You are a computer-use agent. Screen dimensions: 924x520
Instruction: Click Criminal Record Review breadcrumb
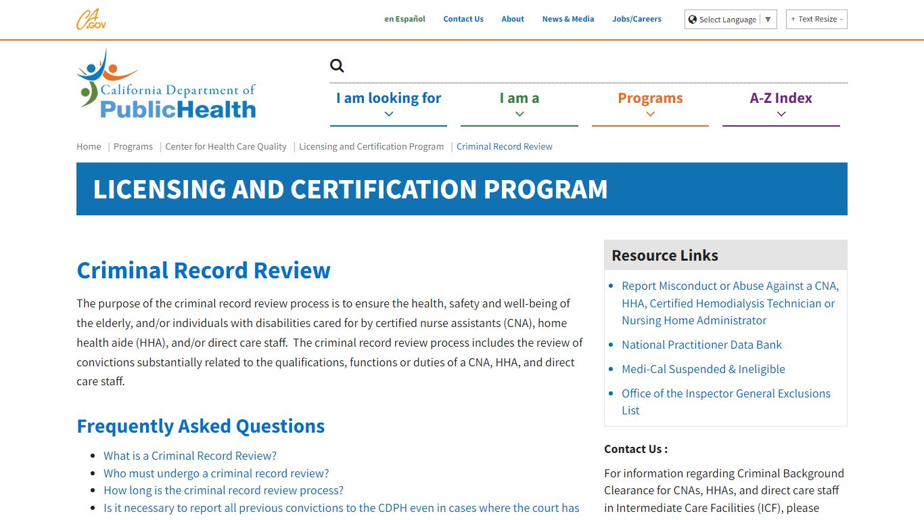tap(505, 146)
